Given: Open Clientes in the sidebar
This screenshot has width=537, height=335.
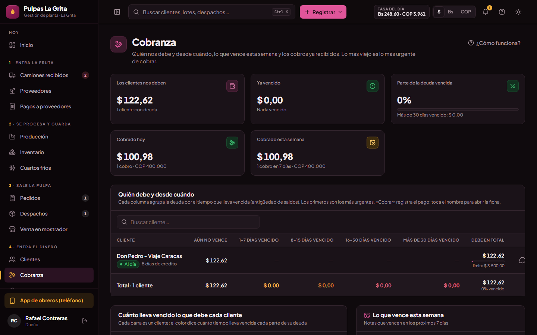Looking at the screenshot, I should pyautogui.click(x=49, y=259).
